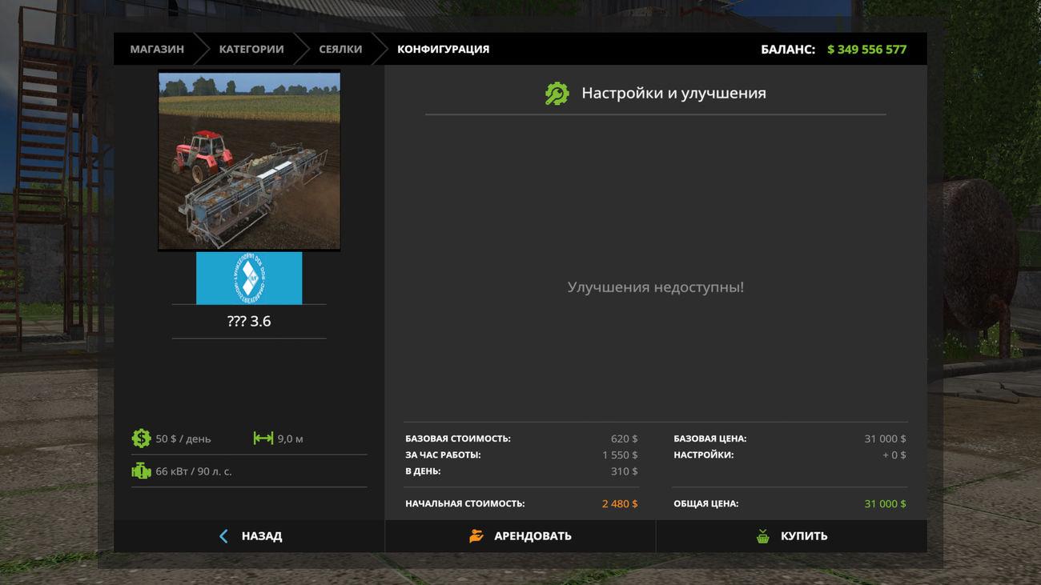The height and width of the screenshot is (585, 1041).
Task: Click the blue manufacturer brand logo
Action: click(249, 278)
